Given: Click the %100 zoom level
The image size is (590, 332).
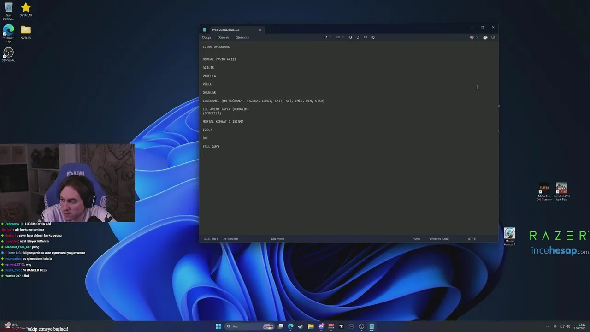Looking at the screenshot, I should [x=417, y=239].
